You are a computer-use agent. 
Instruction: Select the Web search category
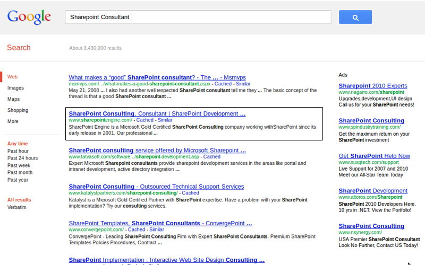point(12,77)
